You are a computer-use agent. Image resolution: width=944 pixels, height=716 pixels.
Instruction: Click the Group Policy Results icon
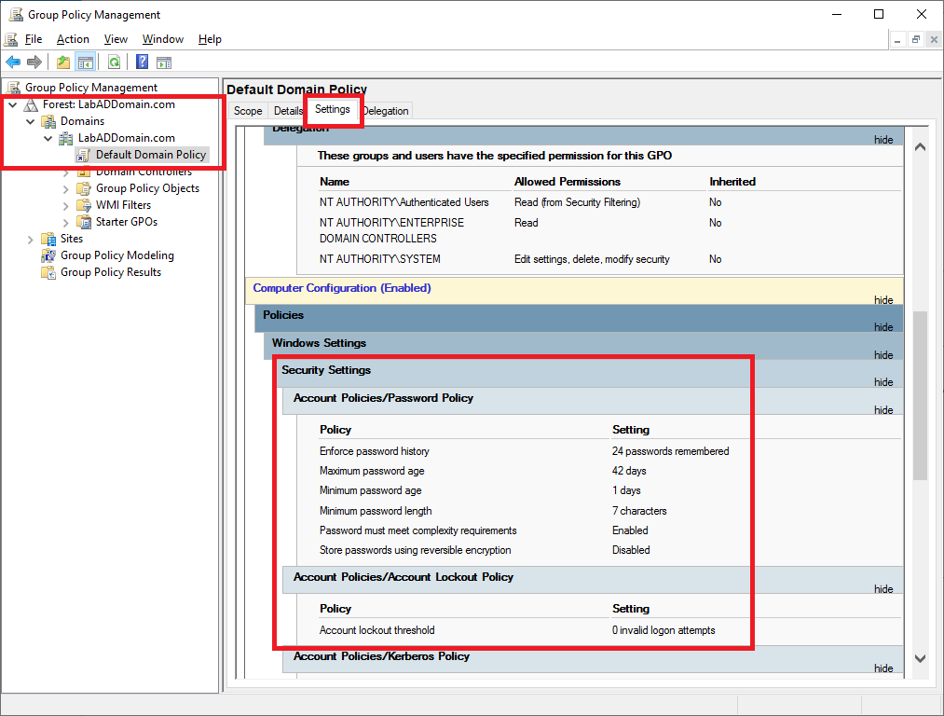click(x=48, y=272)
